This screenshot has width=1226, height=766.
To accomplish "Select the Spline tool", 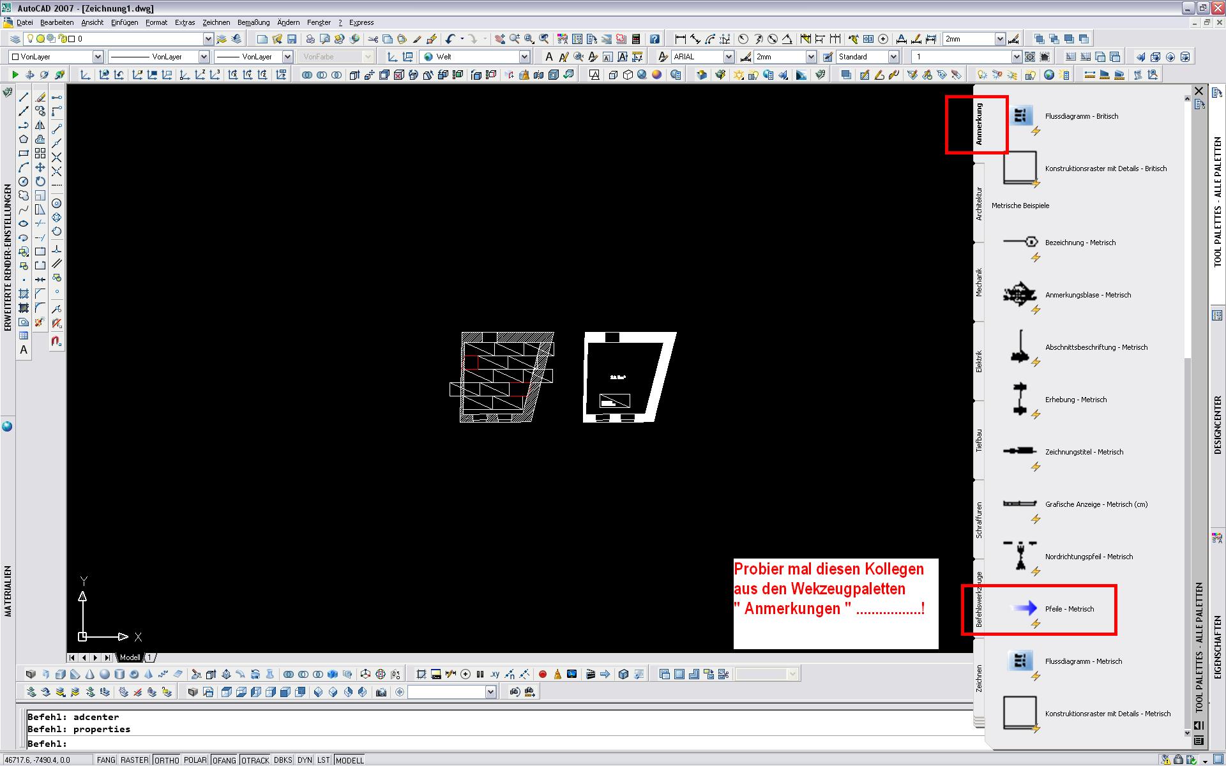I will [24, 209].
